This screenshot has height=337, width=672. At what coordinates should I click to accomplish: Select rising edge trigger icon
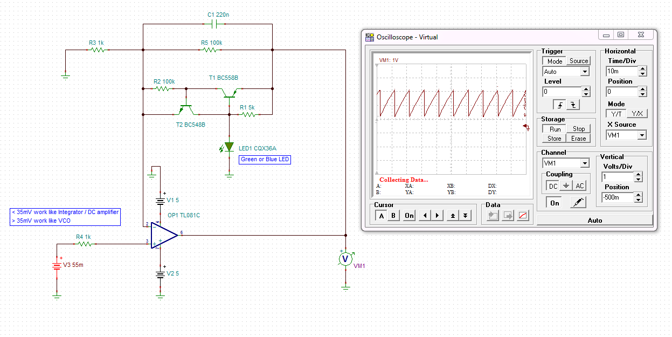(560, 105)
